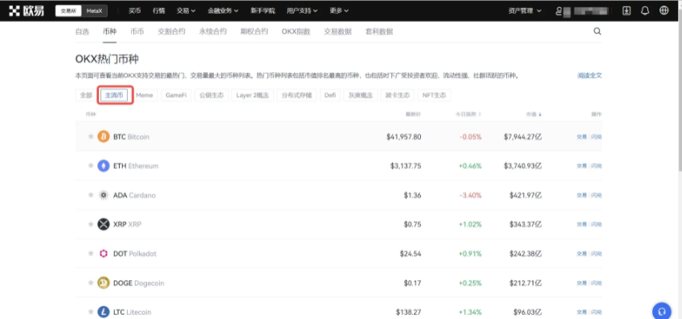Open the download app icon

click(627, 11)
